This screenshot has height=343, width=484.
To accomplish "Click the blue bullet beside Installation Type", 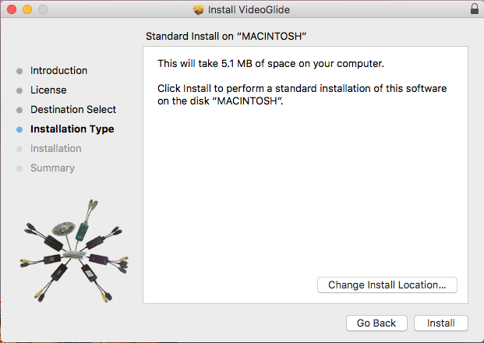I will 19,129.
